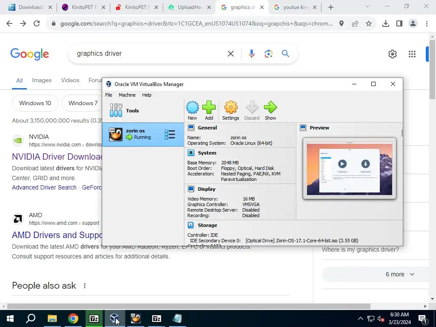436x327 pixels.
Task: Select the zorin os virtual machine
Action: pos(143,134)
